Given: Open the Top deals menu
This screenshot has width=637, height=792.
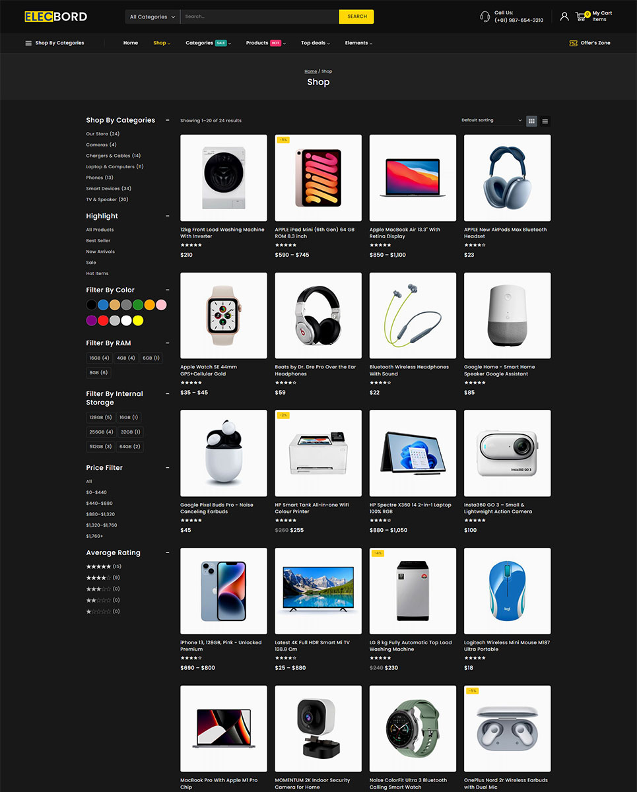Looking at the screenshot, I should pyautogui.click(x=315, y=43).
